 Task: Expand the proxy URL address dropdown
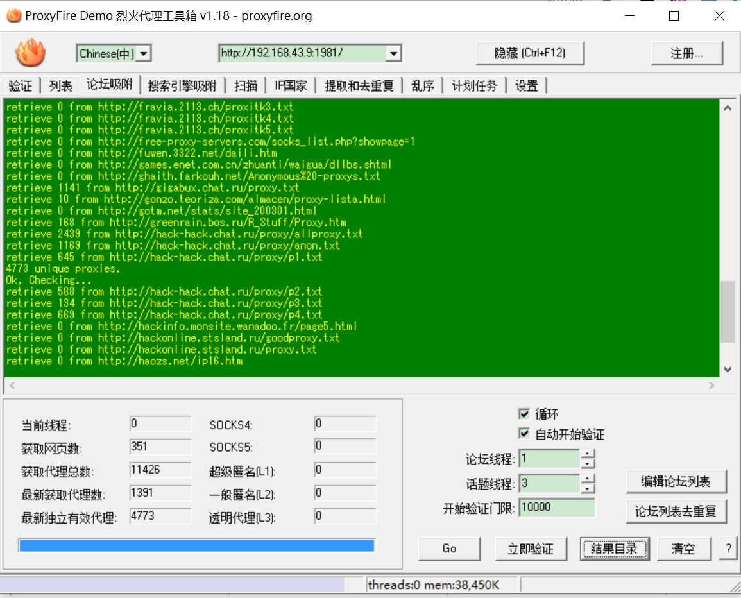pyautogui.click(x=393, y=53)
